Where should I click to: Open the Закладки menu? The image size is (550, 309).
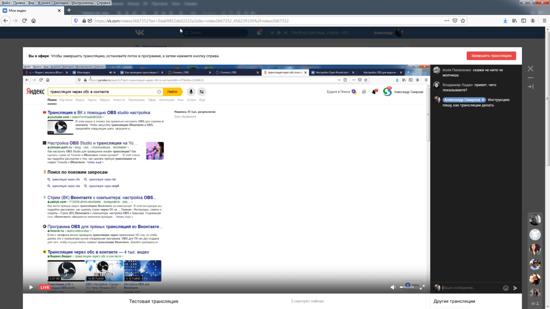tap(61, 3)
